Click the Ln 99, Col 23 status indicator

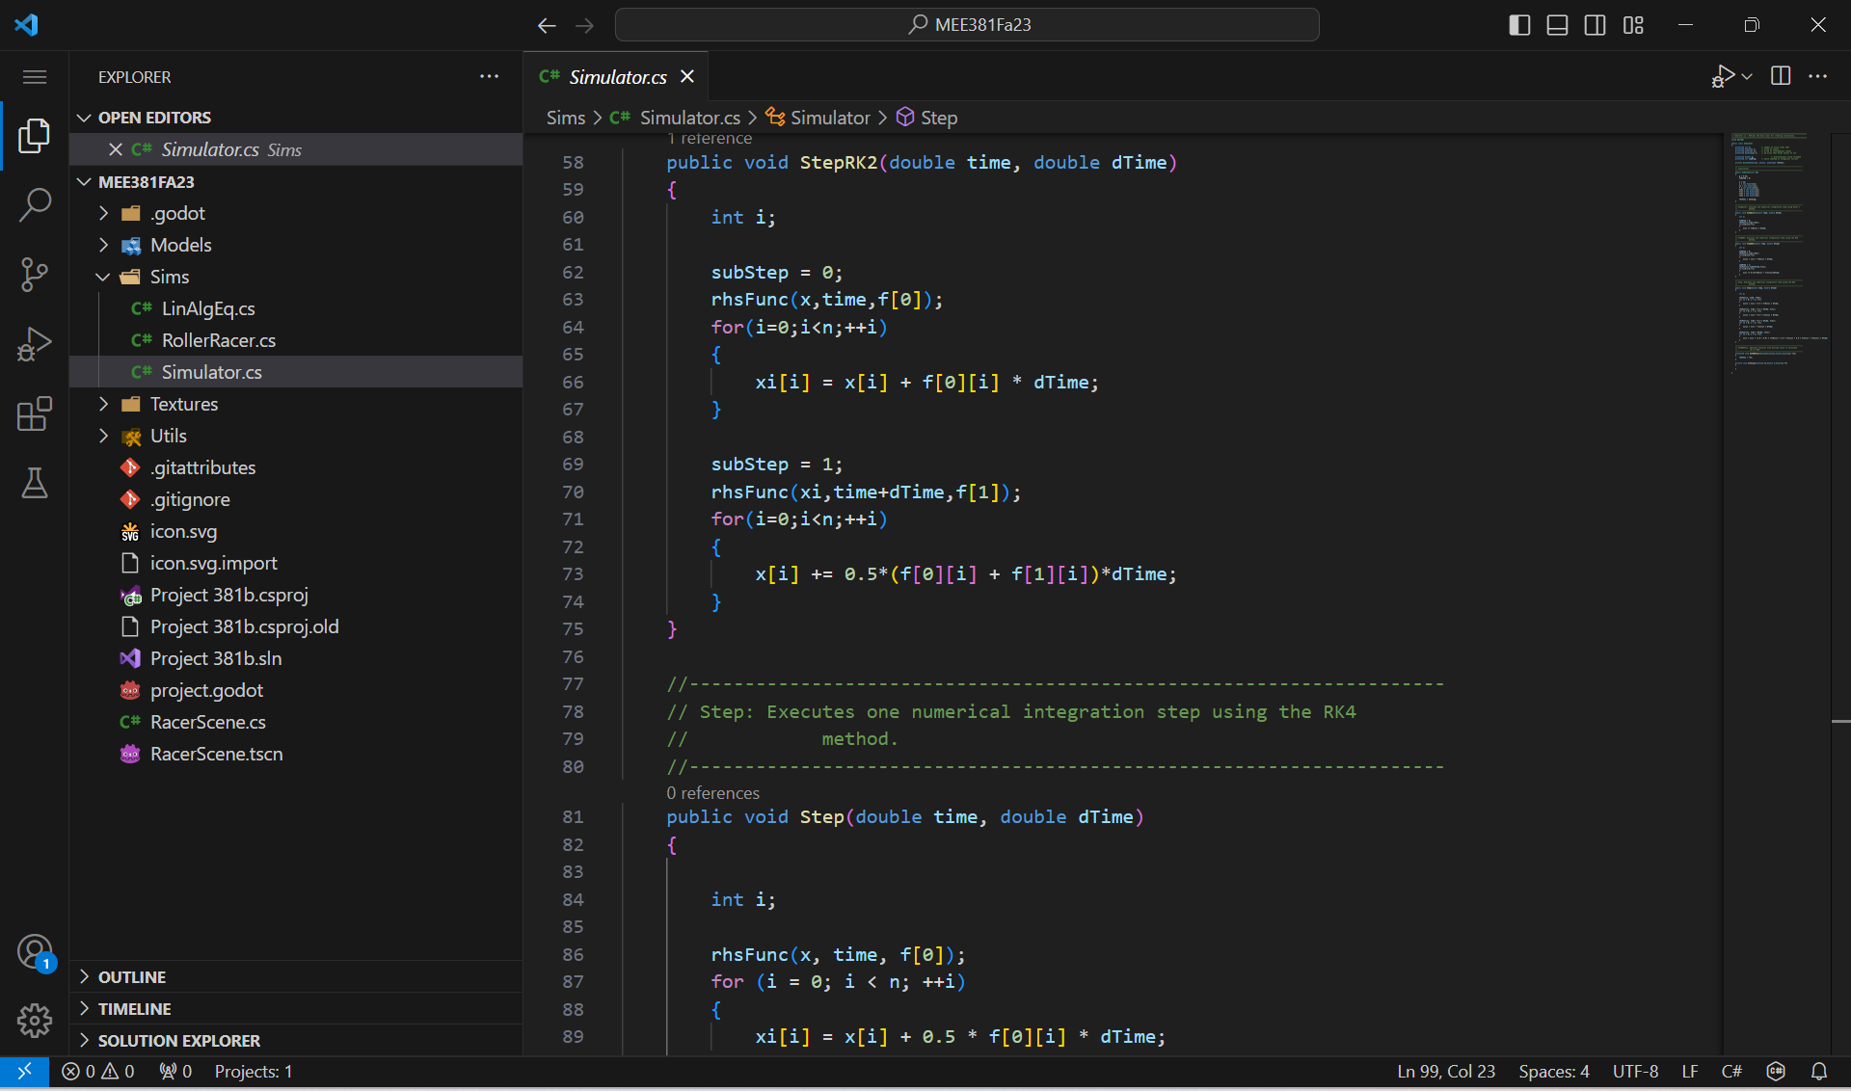[1446, 1072]
